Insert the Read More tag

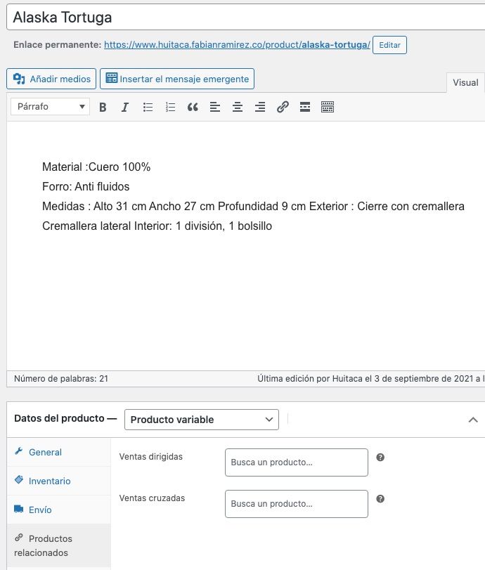pyautogui.click(x=305, y=107)
